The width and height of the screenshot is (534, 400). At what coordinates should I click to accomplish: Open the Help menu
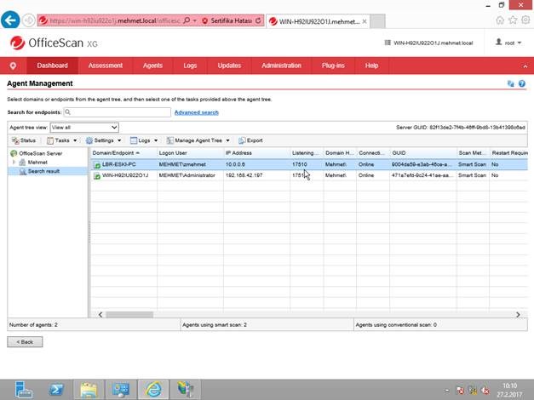click(371, 66)
